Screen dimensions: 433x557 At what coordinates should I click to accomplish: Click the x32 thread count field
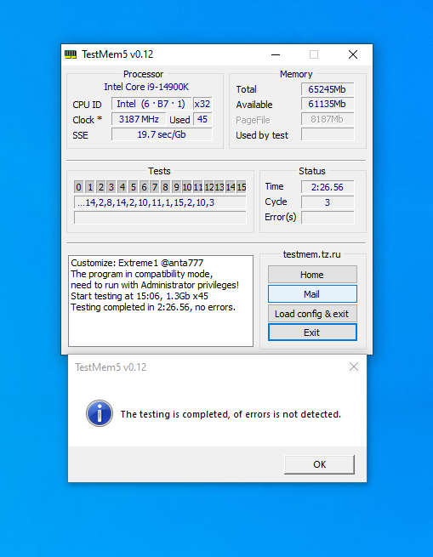(x=202, y=104)
